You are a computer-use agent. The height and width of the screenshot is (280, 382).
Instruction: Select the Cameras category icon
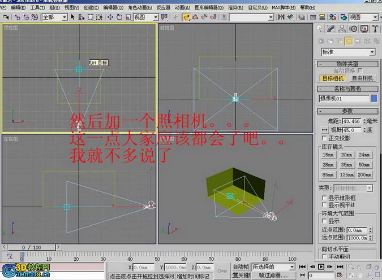(349, 41)
